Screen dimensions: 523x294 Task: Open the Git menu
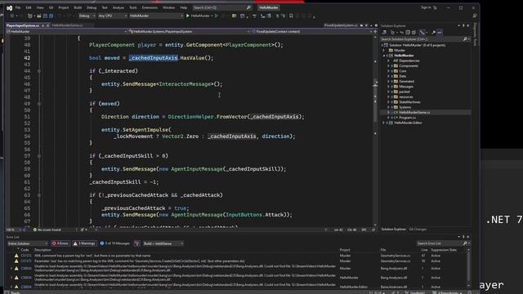(x=51, y=7)
